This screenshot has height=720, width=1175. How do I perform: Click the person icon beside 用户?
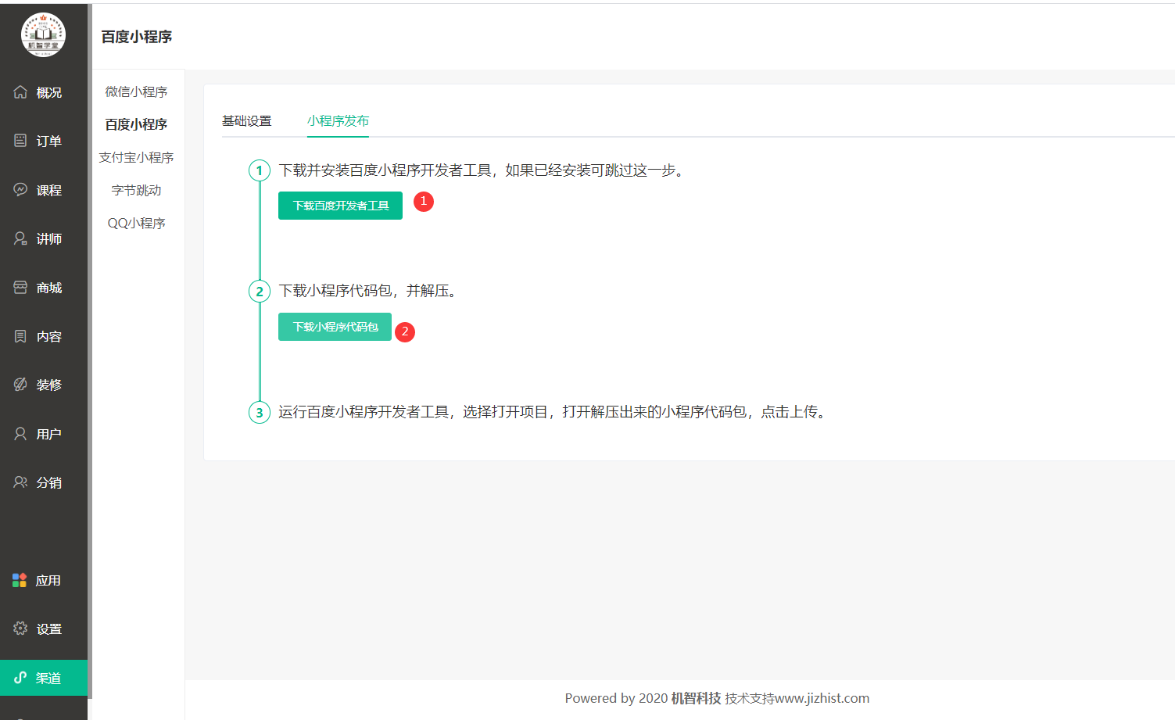pos(20,434)
